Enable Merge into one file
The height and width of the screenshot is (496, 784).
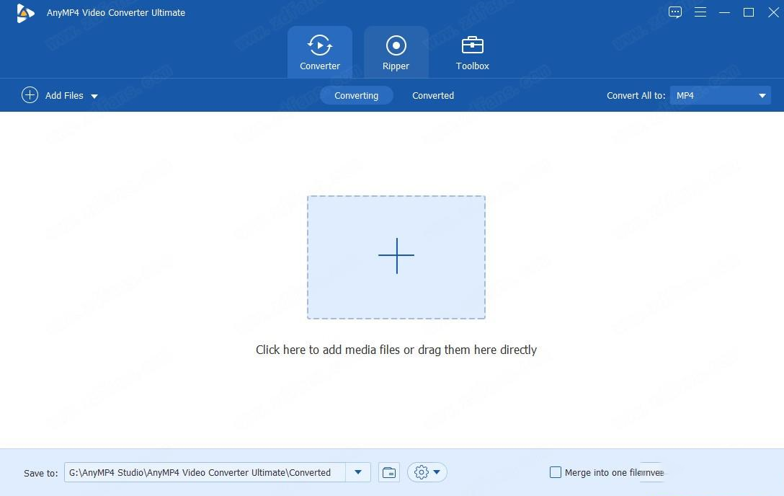(x=556, y=472)
